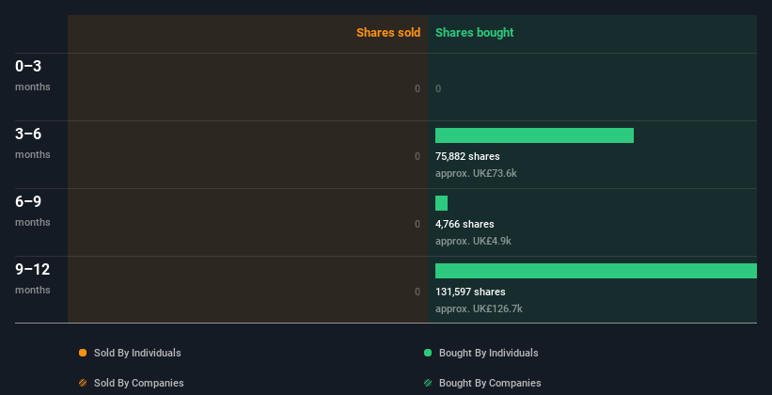772x395 pixels.
Task: Click the sold 0 in the 0–3 months row
Action: coord(418,88)
